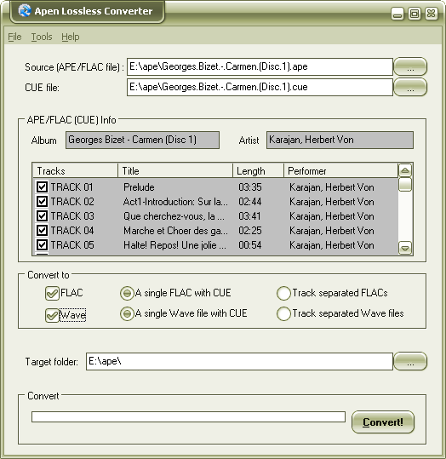Viewport: 446px width, 459px height.
Task: Maximize the converter window
Action: click(415, 14)
